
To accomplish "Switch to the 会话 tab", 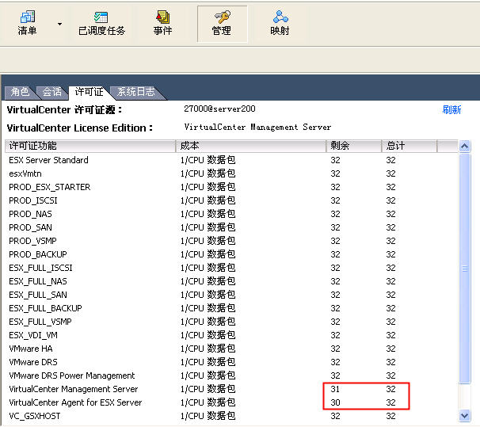I will pyautogui.click(x=52, y=92).
